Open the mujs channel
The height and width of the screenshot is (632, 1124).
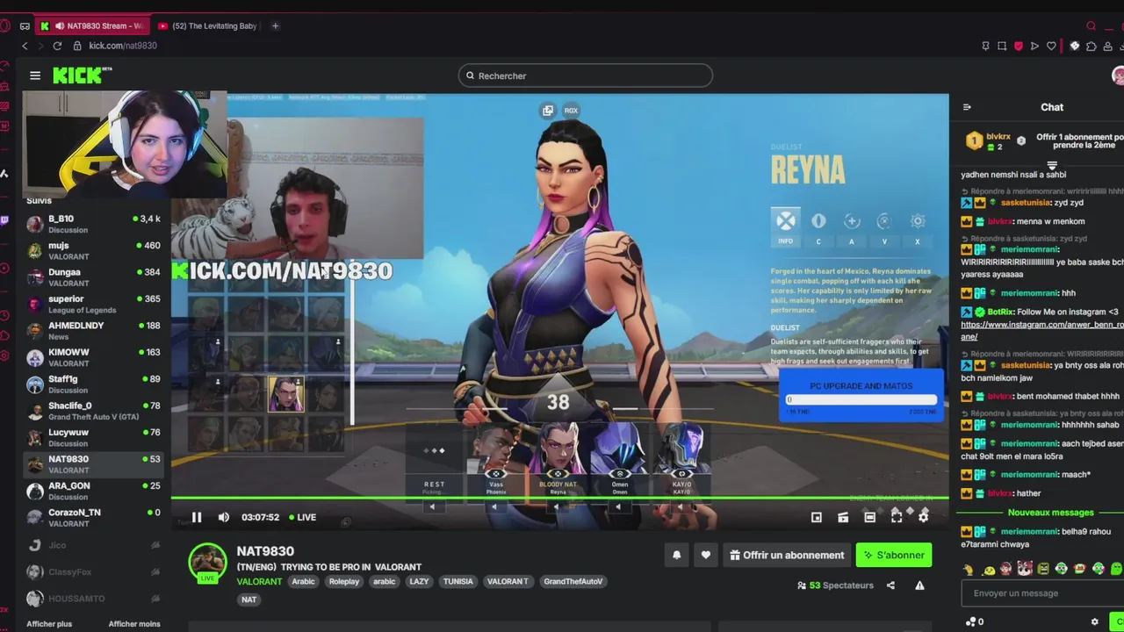click(93, 251)
